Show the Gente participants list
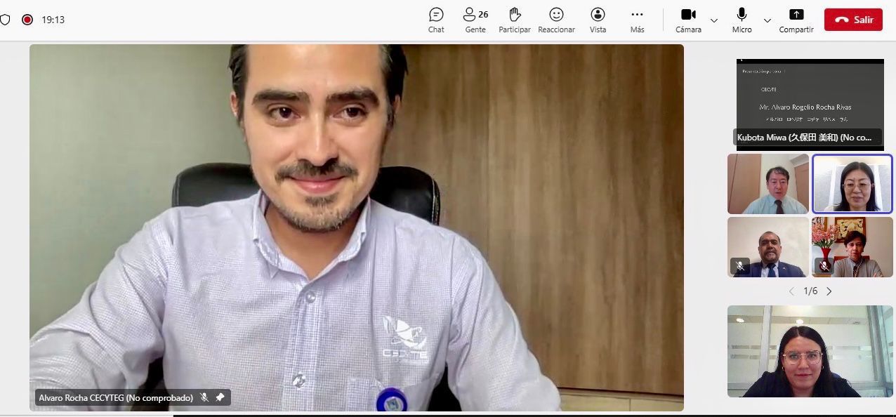The image size is (896, 417). [475, 20]
